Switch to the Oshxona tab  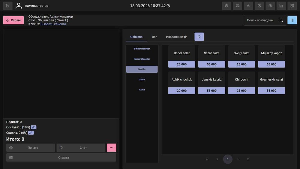click(x=136, y=37)
